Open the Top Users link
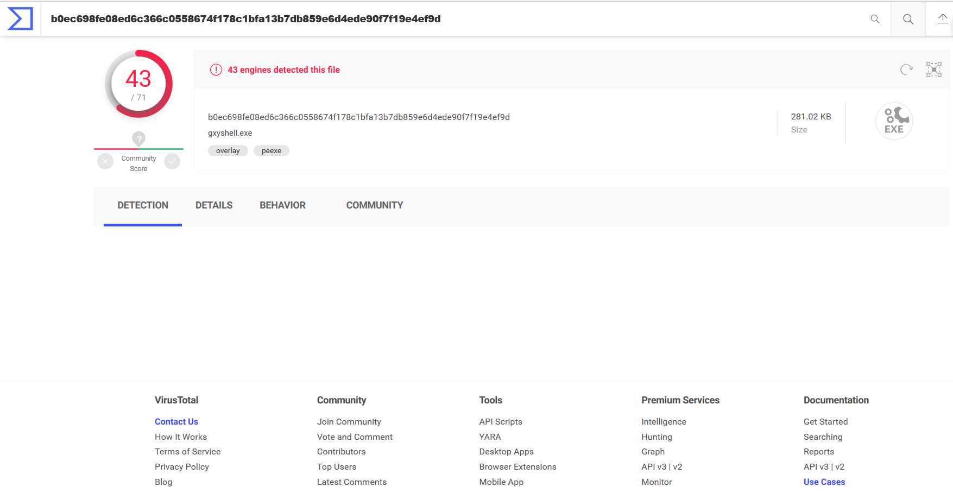The image size is (953, 493). 337,467
